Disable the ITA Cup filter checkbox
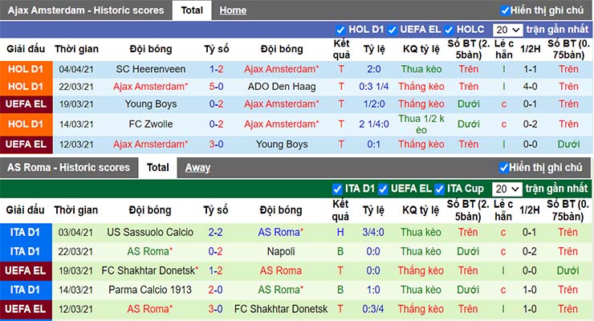Image resolution: width=594 pixels, height=321 pixels. point(440,189)
